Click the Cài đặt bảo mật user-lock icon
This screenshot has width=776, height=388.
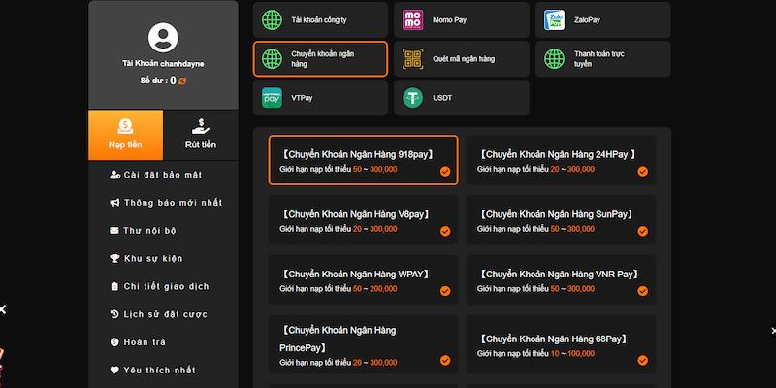click(114, 175)
